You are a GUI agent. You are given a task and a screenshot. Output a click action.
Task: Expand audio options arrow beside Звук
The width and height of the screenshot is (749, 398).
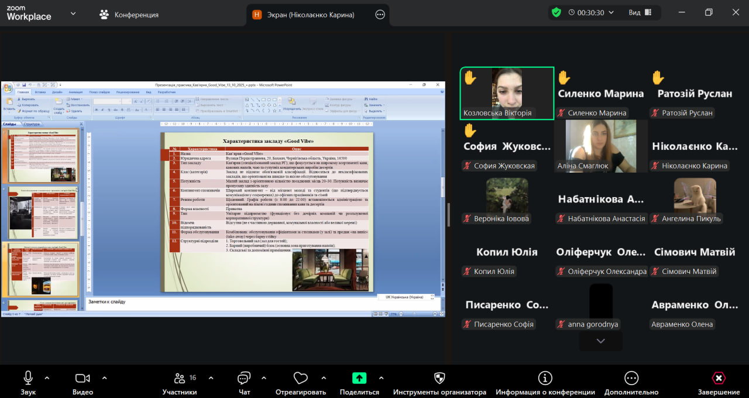[x=47, y=378]
